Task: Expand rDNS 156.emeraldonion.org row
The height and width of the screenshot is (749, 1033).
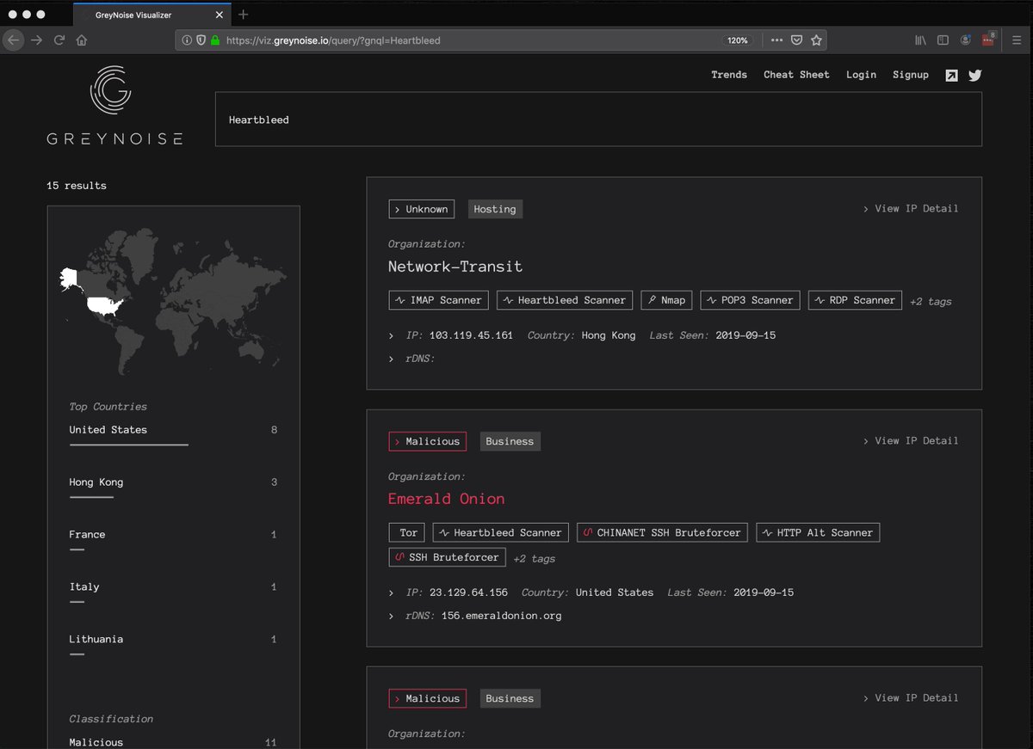Action: [x=391, y=616]
